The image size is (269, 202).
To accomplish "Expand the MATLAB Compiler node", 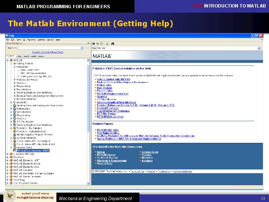I will pos(7,170).
